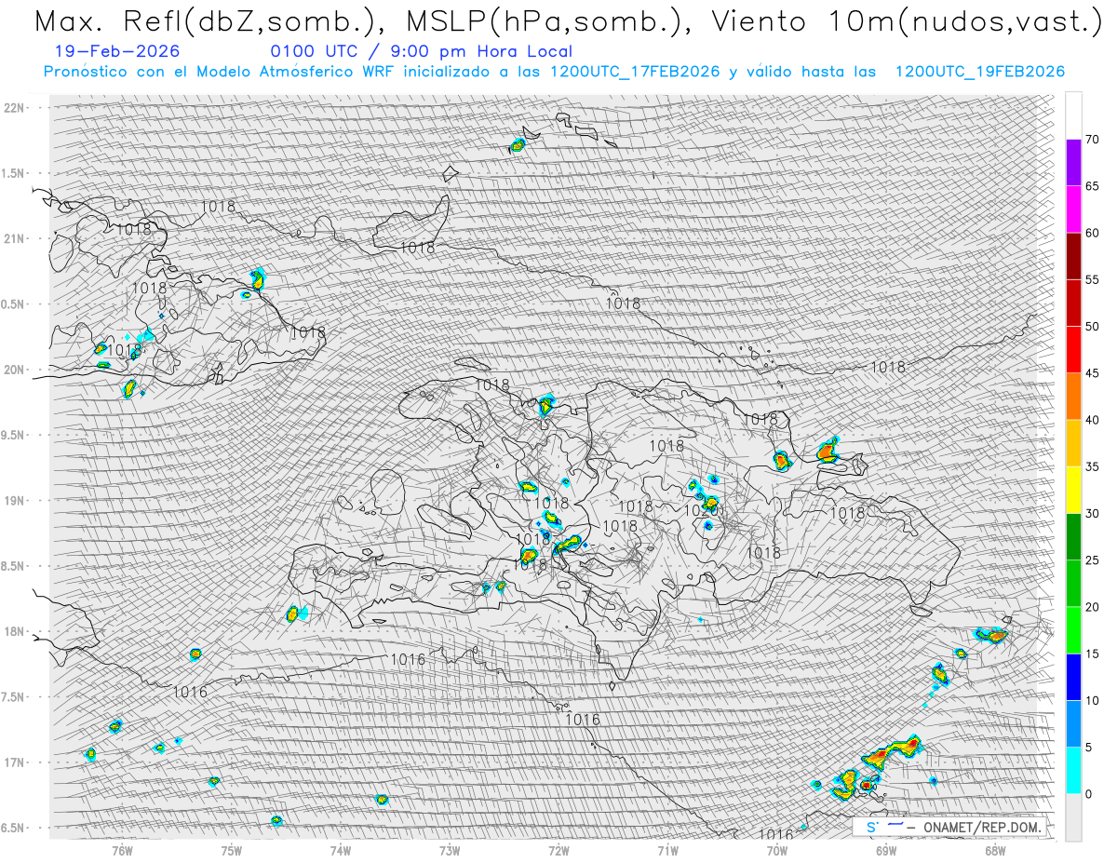Select the colorbar value label 45
This screenshot has width=1117, height=863.
1093,373
